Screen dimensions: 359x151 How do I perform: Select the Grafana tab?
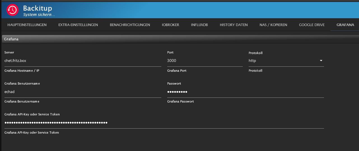pyautogui.click(x=345, y=25)
